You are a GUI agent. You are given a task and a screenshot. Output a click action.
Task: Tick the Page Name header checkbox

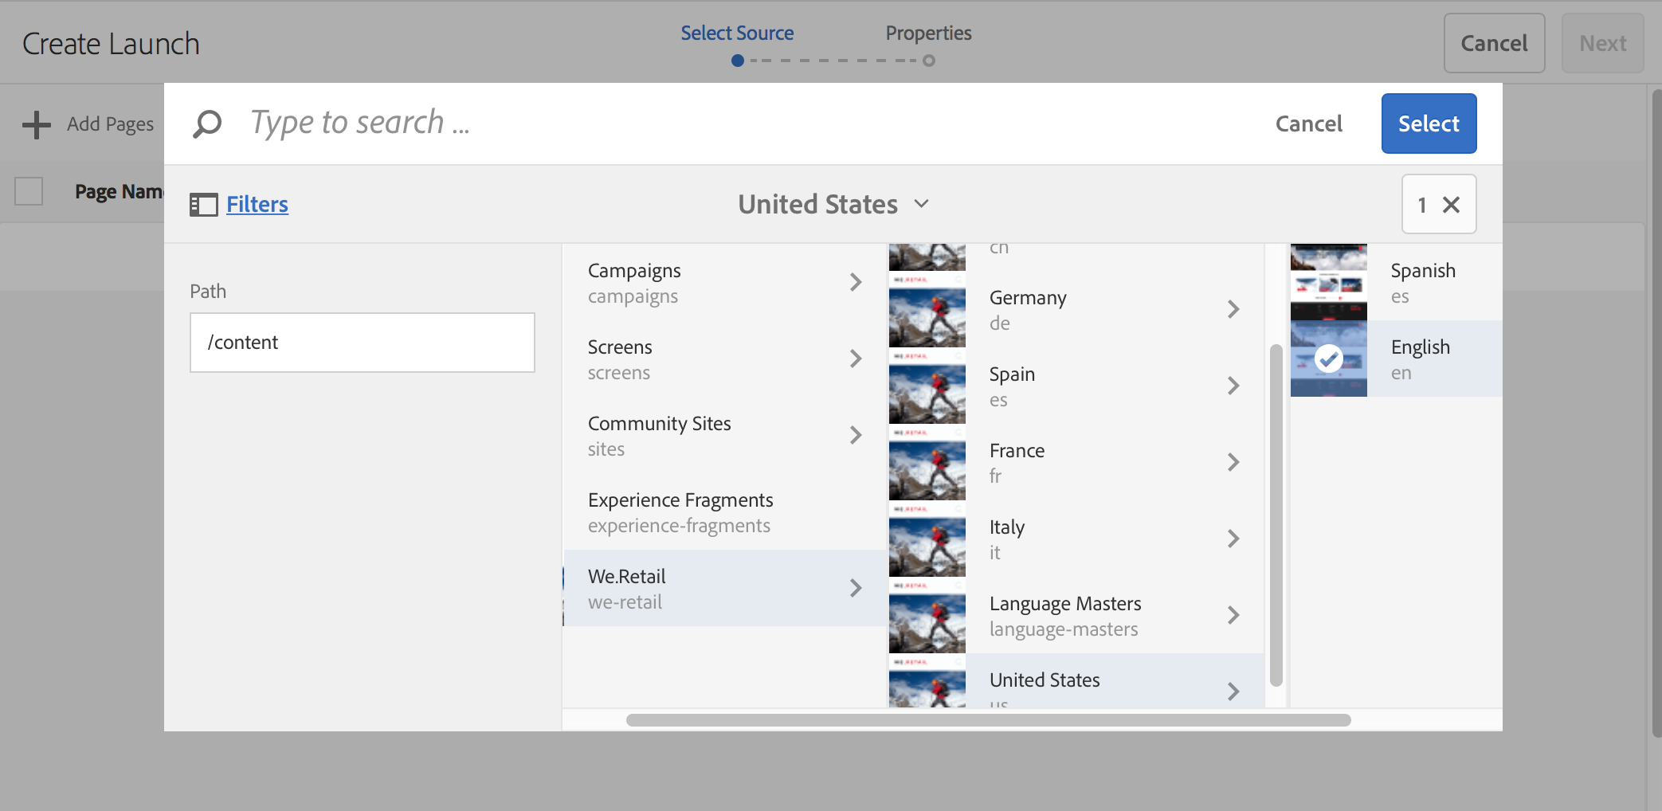(x=29, y=191)
